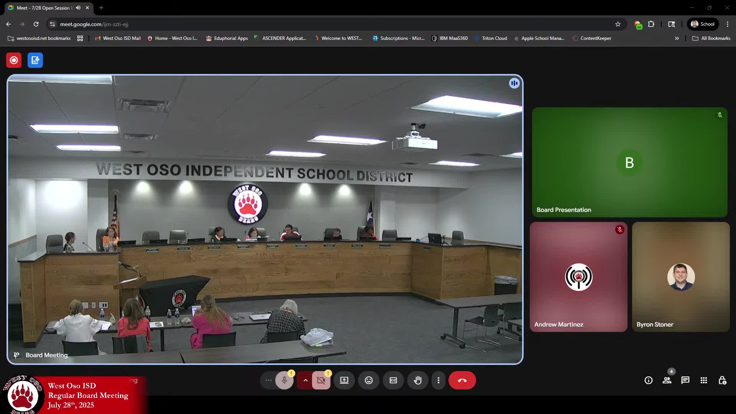
Task: Open the apps grid shortcut in bookmarks bar
Action: click(80, 38)
